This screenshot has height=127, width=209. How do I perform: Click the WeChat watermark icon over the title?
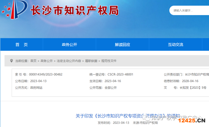pyautogui.click(x=148, y=117)
